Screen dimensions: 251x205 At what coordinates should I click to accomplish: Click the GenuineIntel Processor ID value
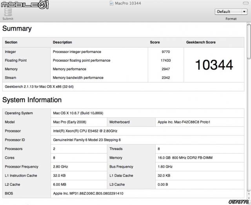pyautogui.click(x=87, y=140)
